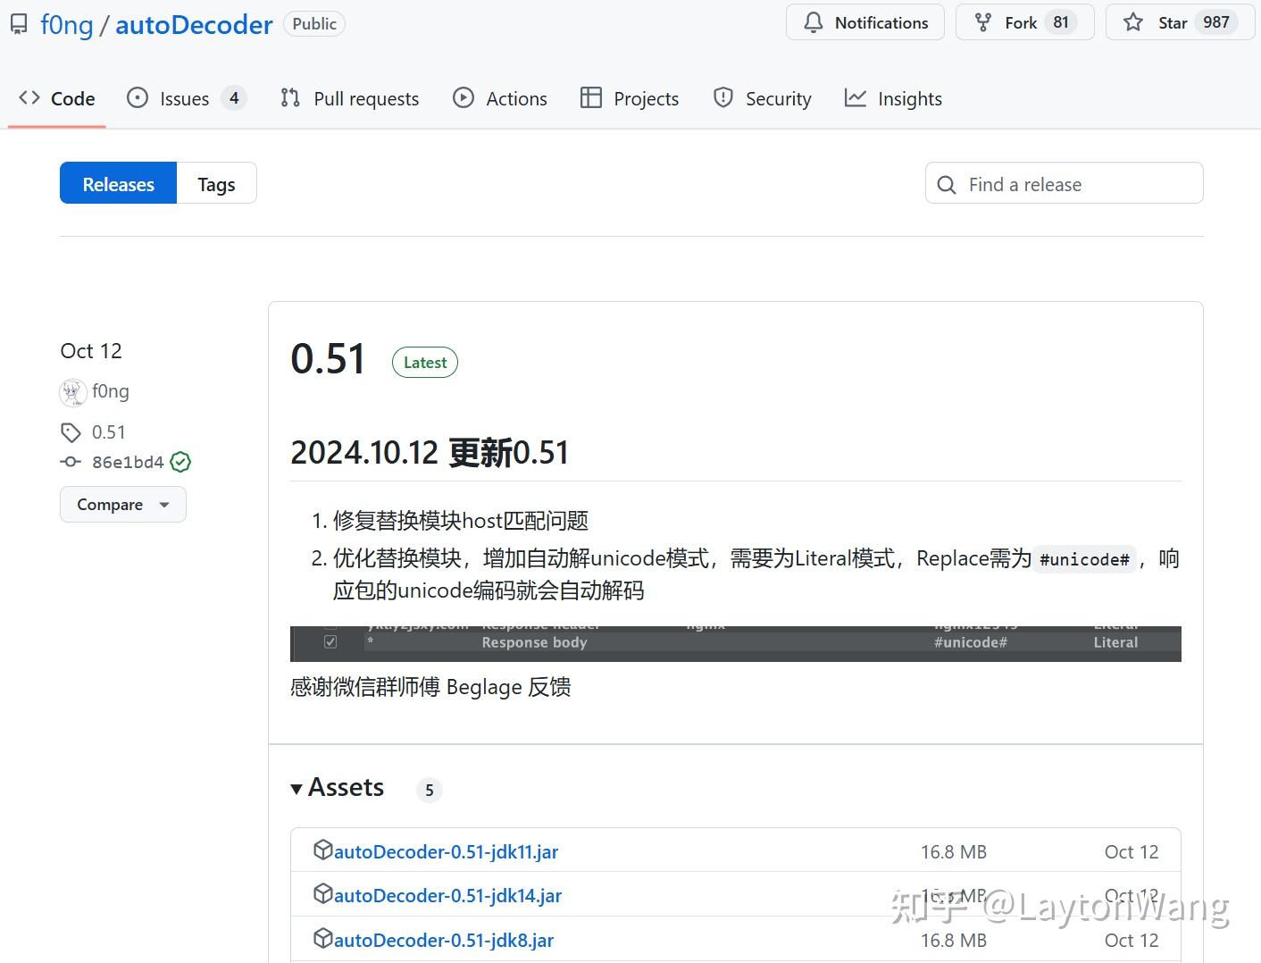The width and height of the screenshot is (1261, 963).
Task: Click the checked checkbox in the screenshot preview
Action: (330, 641)
